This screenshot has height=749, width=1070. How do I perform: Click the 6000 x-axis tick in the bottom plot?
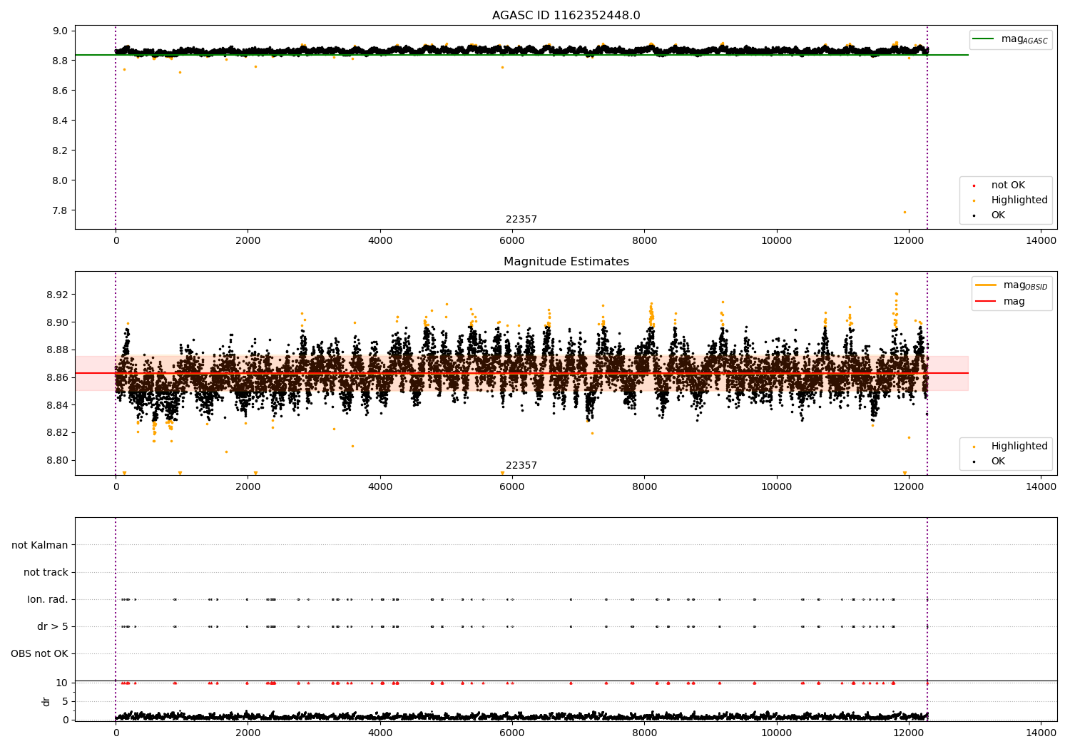[512, 733]
